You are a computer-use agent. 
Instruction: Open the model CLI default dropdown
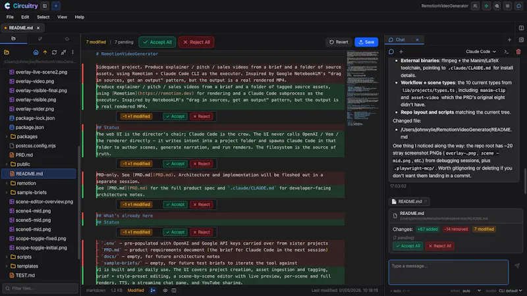(510, 291)
